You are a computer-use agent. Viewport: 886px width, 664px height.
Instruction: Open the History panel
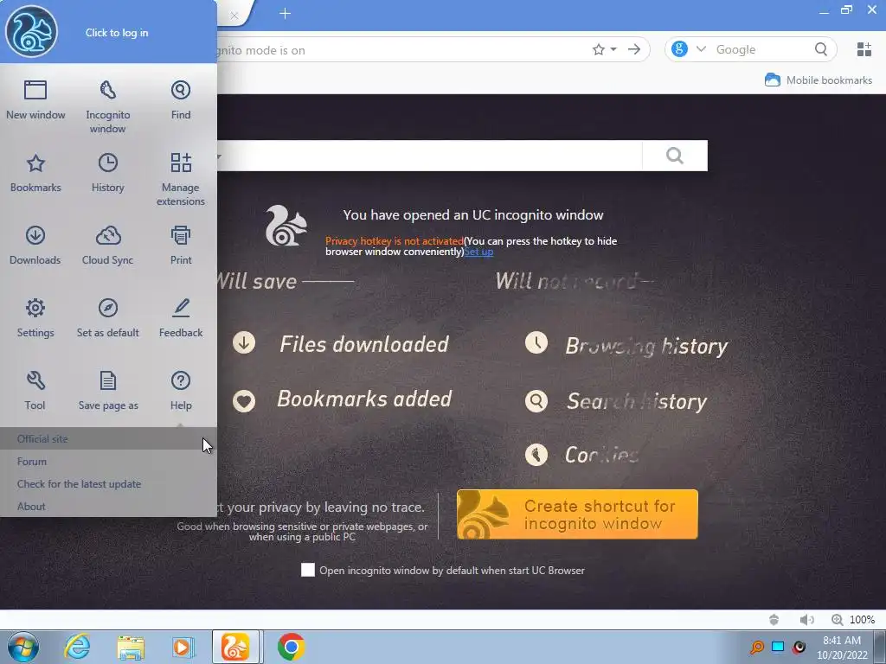(108, 173)
